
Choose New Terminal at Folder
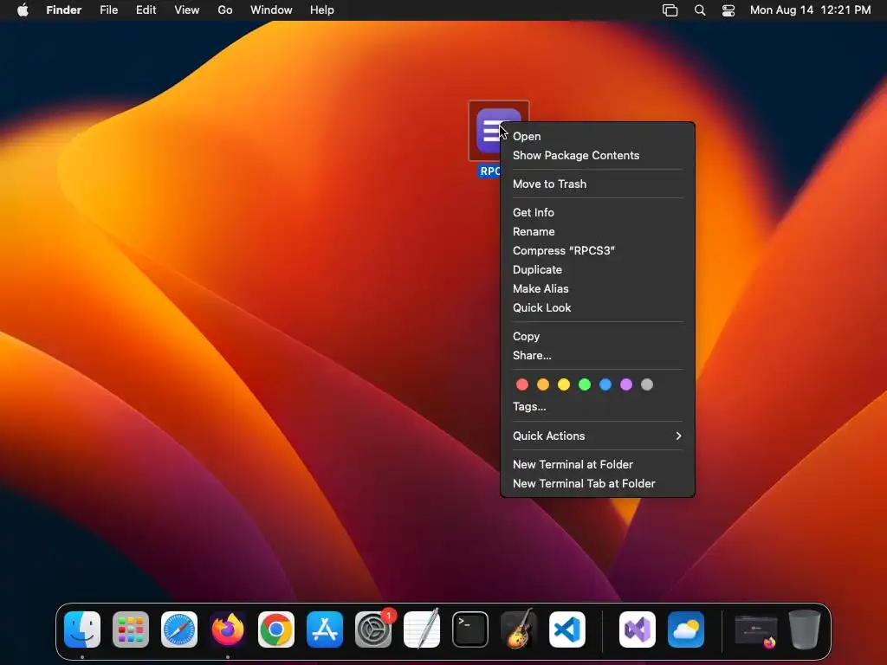coord(598,464)
